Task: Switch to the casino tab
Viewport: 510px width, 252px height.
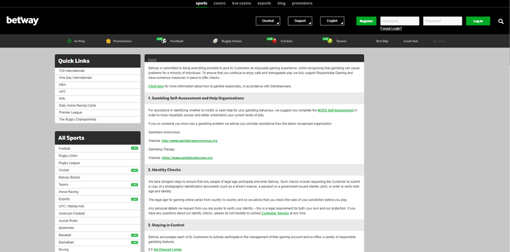Action: pyautogui.click(x=219, y=3)
